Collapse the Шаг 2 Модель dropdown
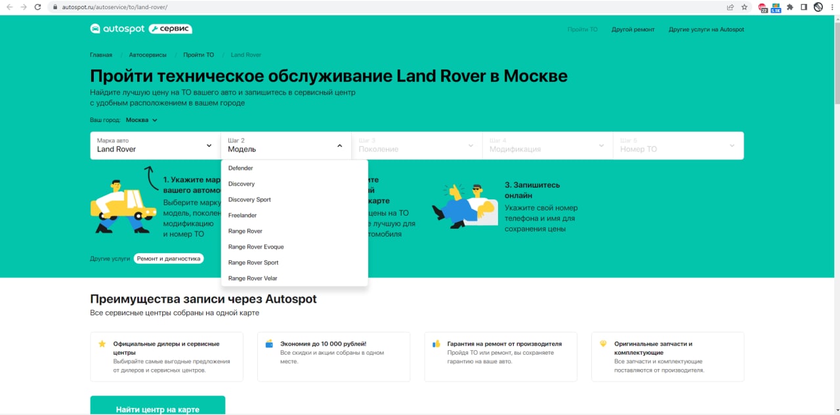 tap(286, 146)
